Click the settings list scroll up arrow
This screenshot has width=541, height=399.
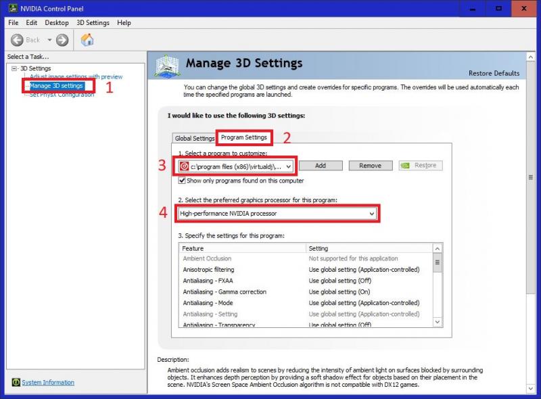[438, 248]
